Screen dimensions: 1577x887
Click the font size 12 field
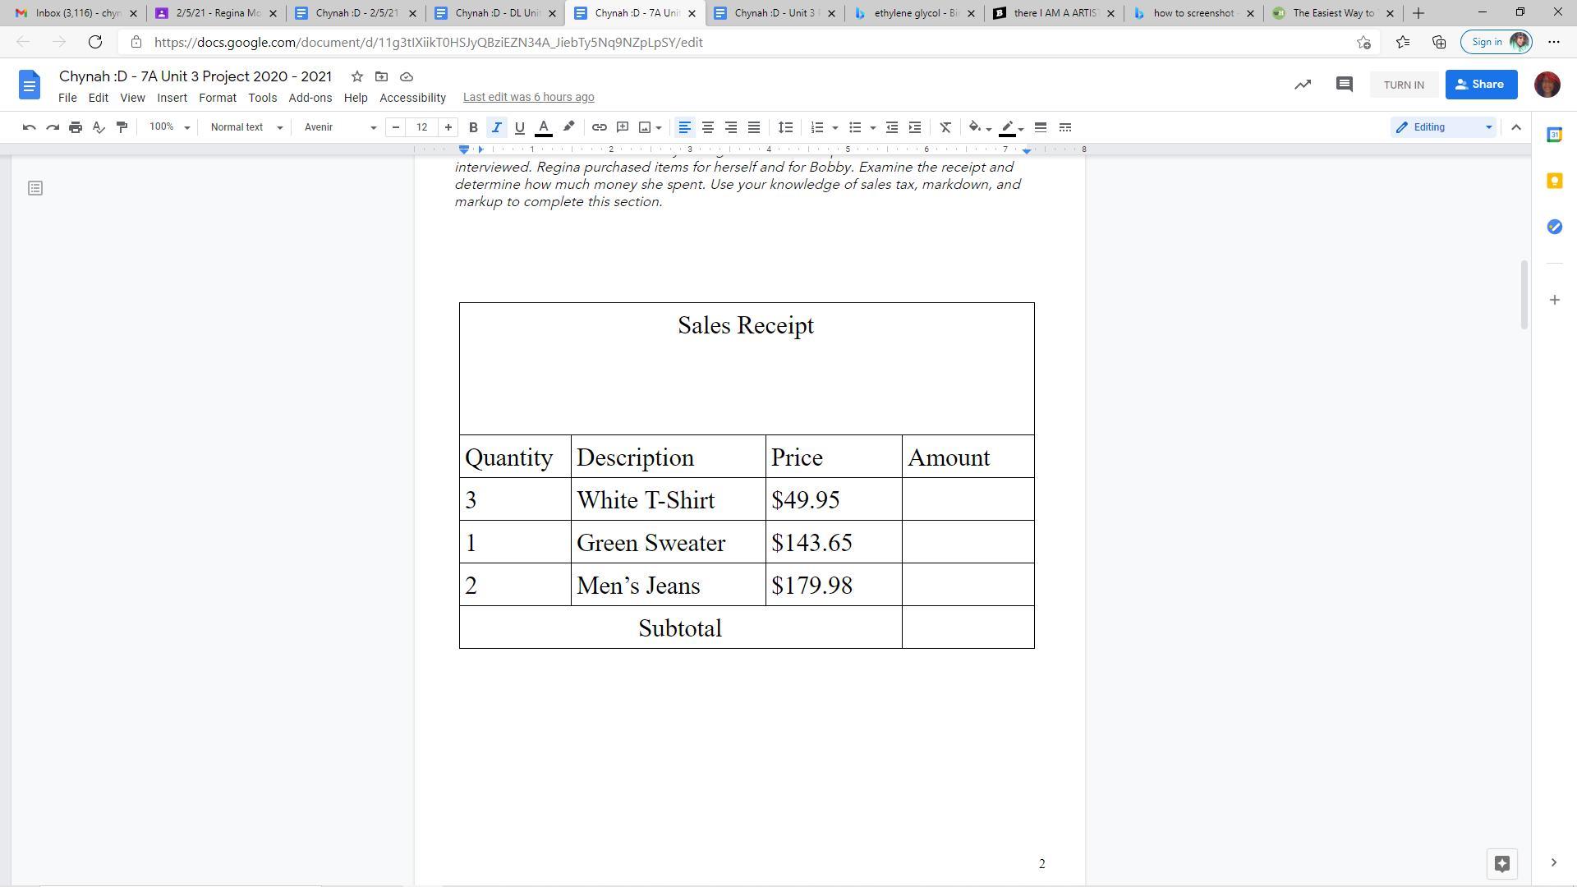point(421,127)
